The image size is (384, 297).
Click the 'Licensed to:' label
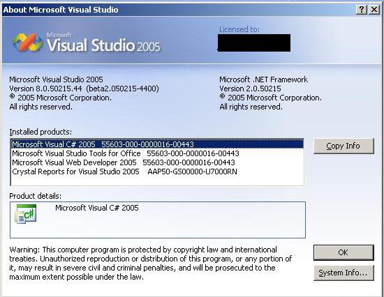point(239,29)
